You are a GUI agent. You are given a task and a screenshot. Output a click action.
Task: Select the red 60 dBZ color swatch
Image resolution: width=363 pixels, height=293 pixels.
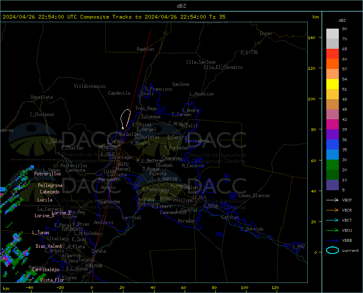tap(332, 54)
